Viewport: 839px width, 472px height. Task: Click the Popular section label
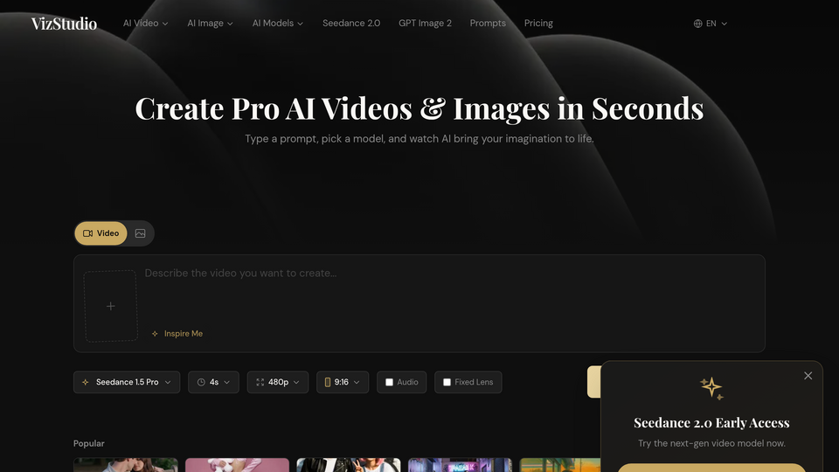coord(89,443)
